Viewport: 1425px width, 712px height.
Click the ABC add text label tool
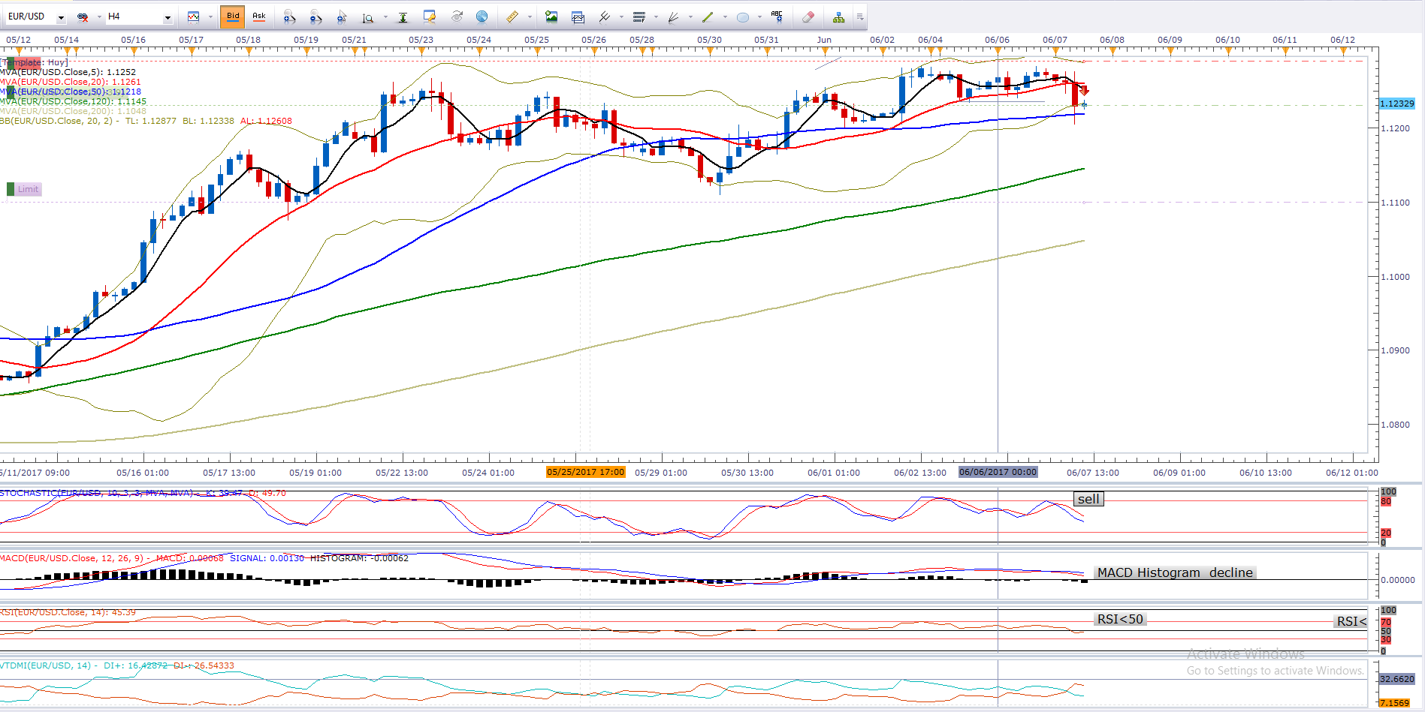[777, 17]
